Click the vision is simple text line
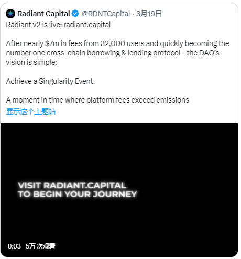 [31, 62]
